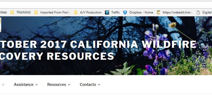Expand the Assistance menu chevron
Image resolution: width=212 pixels, height=111 pixels.
[x=37, y=85]
